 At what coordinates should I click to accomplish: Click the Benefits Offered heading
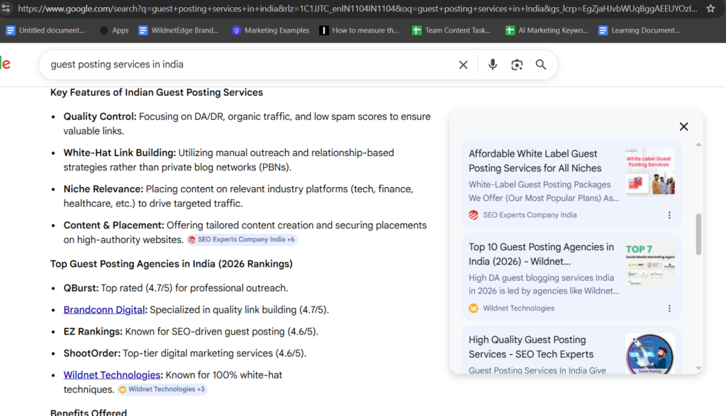89,412
